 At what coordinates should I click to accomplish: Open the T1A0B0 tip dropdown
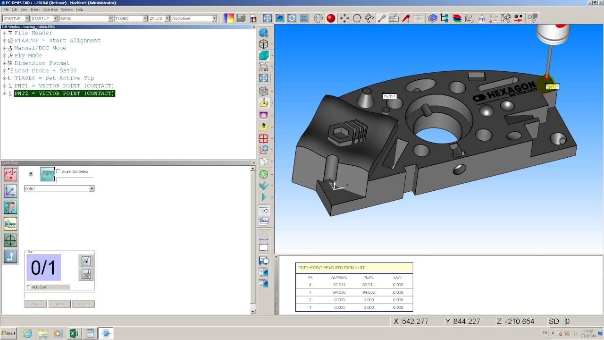click(x=145, y=18)
